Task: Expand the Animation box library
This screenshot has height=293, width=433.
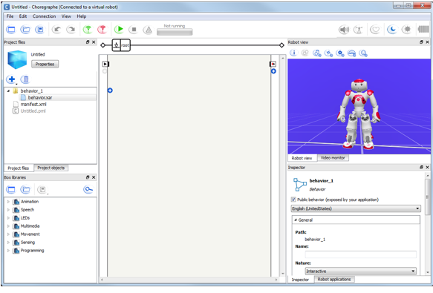Action: tap(8, 202)
